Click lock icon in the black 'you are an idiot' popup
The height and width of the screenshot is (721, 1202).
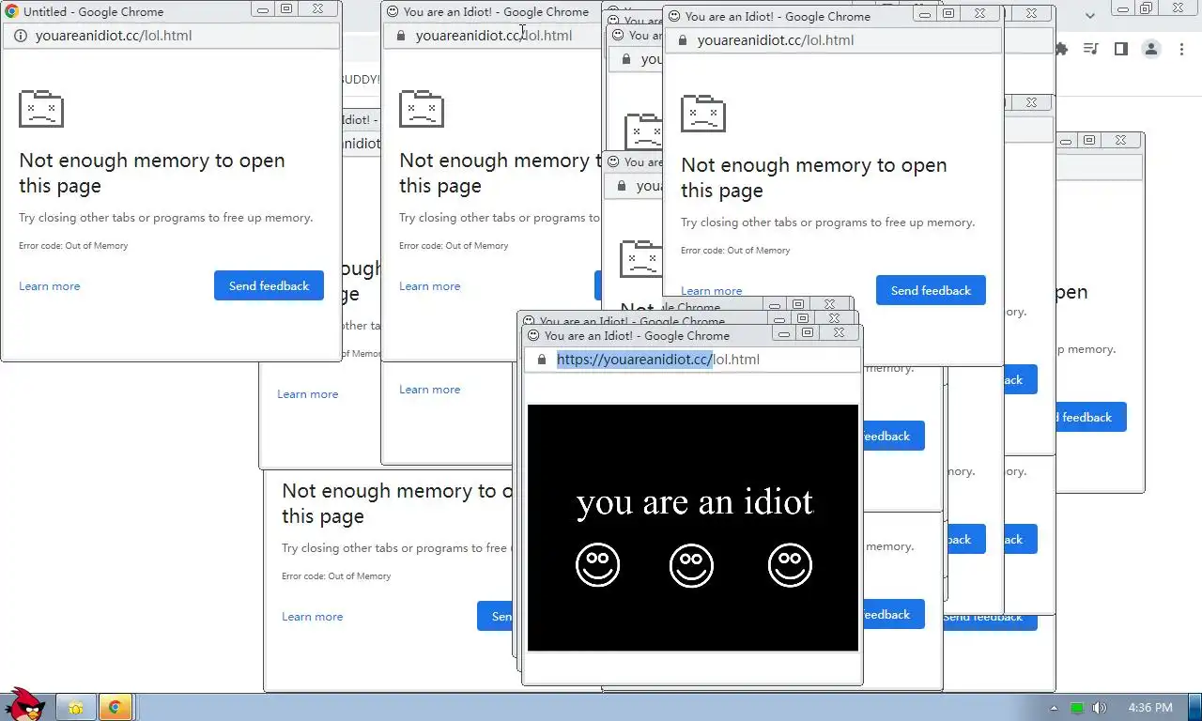[541, 360]
